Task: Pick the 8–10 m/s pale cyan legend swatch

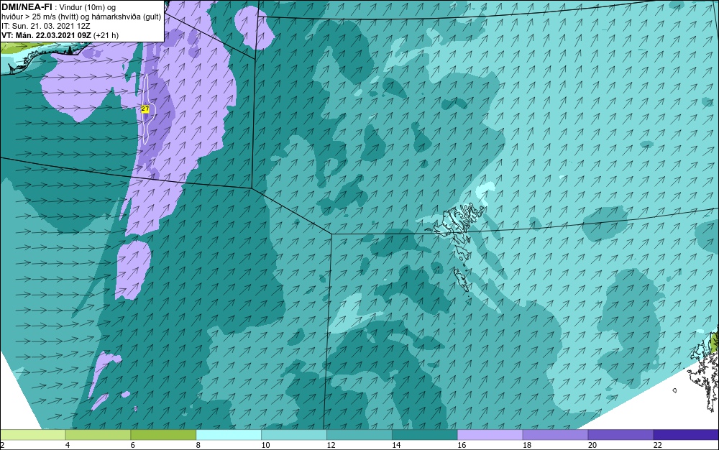Action: (x=229, y=435)
